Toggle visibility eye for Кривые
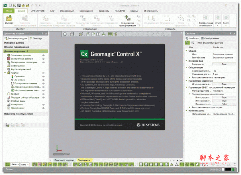The image size is (241, 175). (x=43, y=94)
